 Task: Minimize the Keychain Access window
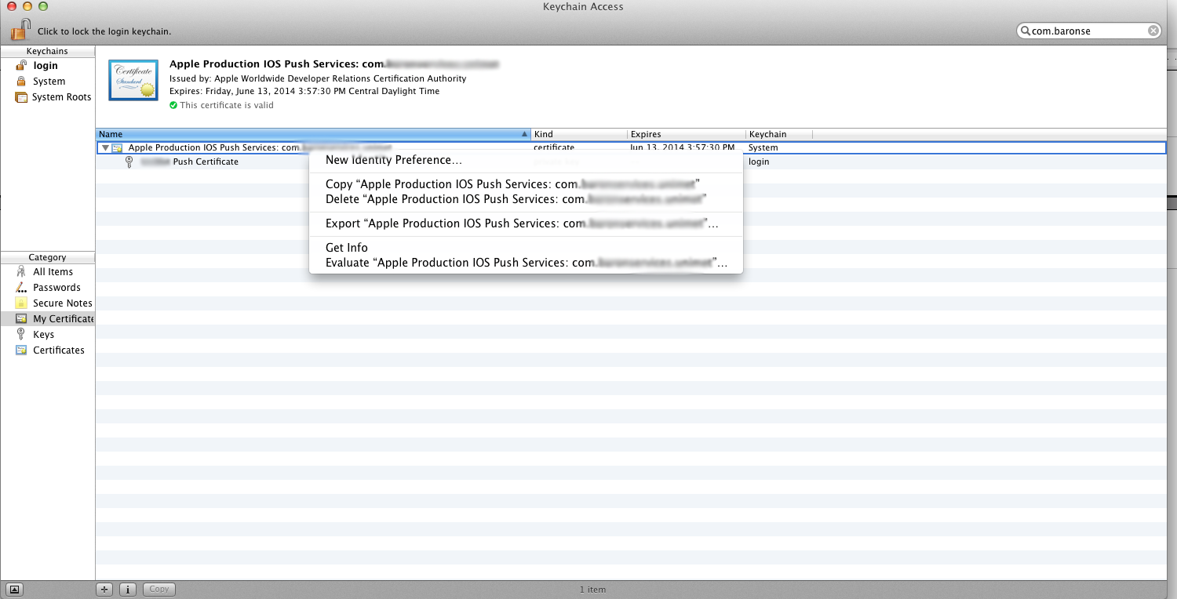pos(27,6)
